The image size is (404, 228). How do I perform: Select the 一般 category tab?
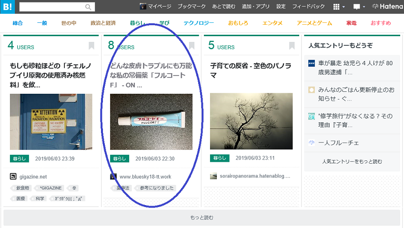[42, 23]
